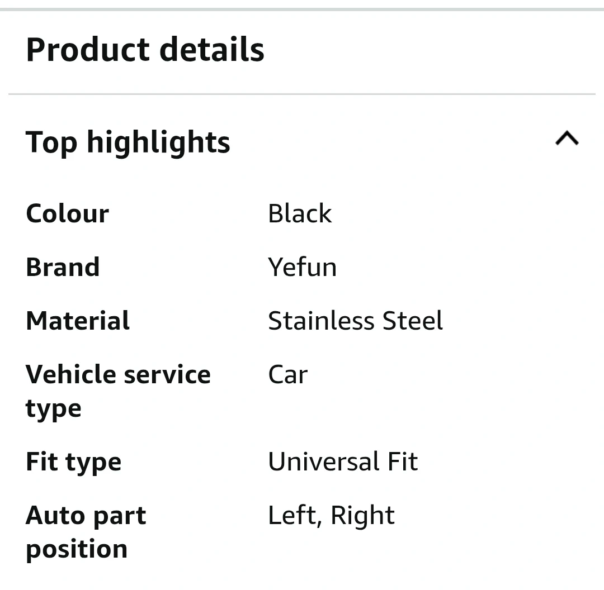604x590 pixels.
Task: Click the Brand attribute label
Action: (x=63, y=267)
